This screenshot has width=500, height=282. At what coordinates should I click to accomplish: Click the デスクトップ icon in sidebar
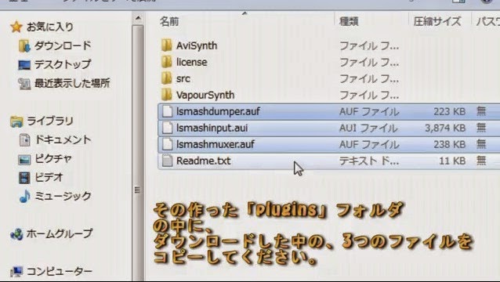pos(24,65)
